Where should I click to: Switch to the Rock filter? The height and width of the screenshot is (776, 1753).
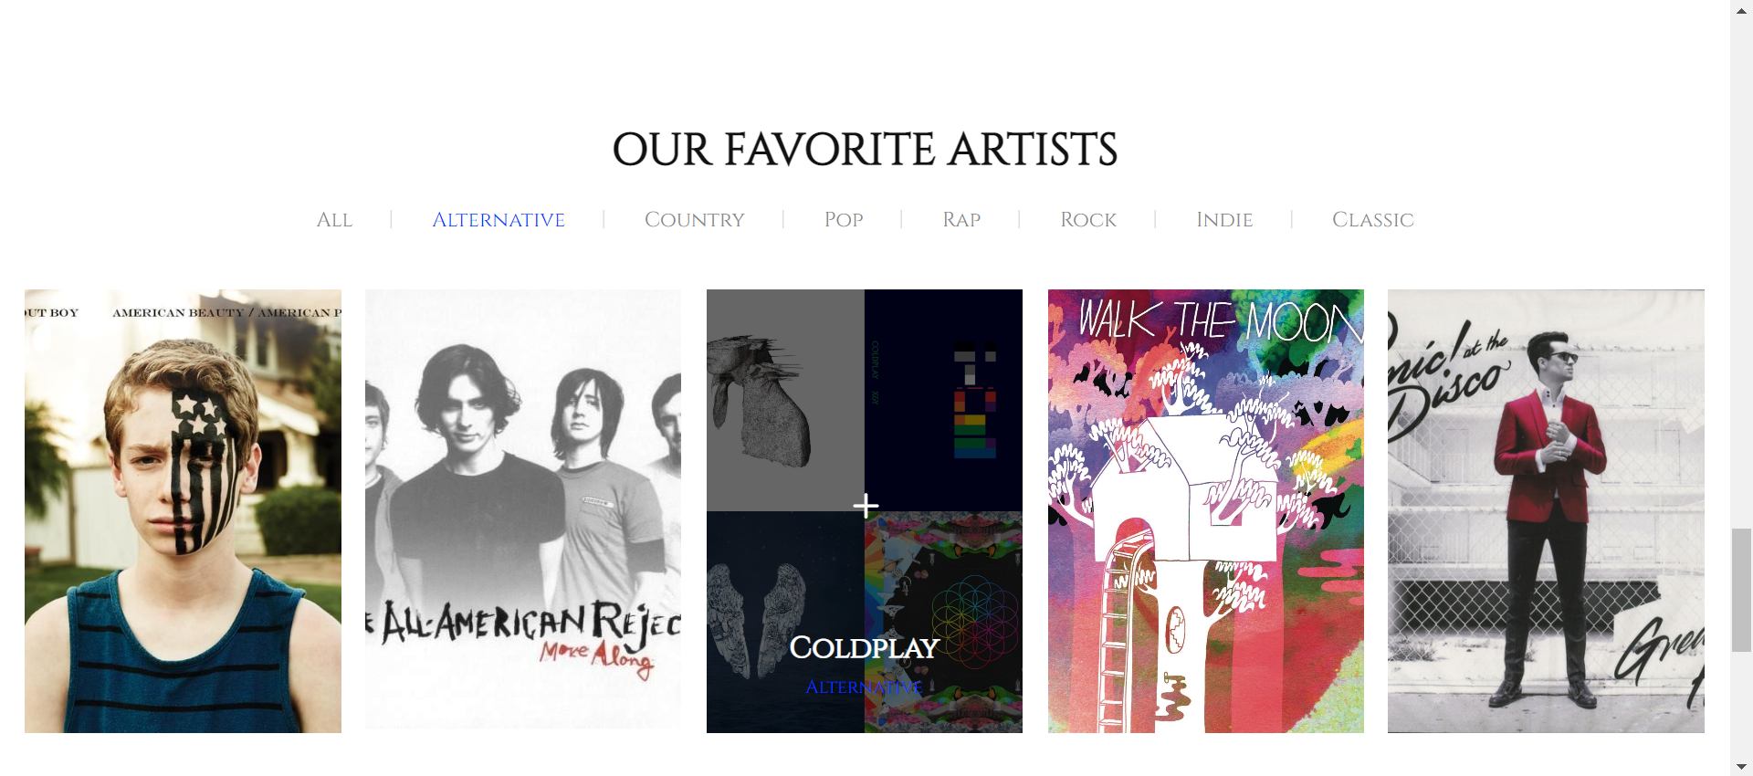(1088, 220)
